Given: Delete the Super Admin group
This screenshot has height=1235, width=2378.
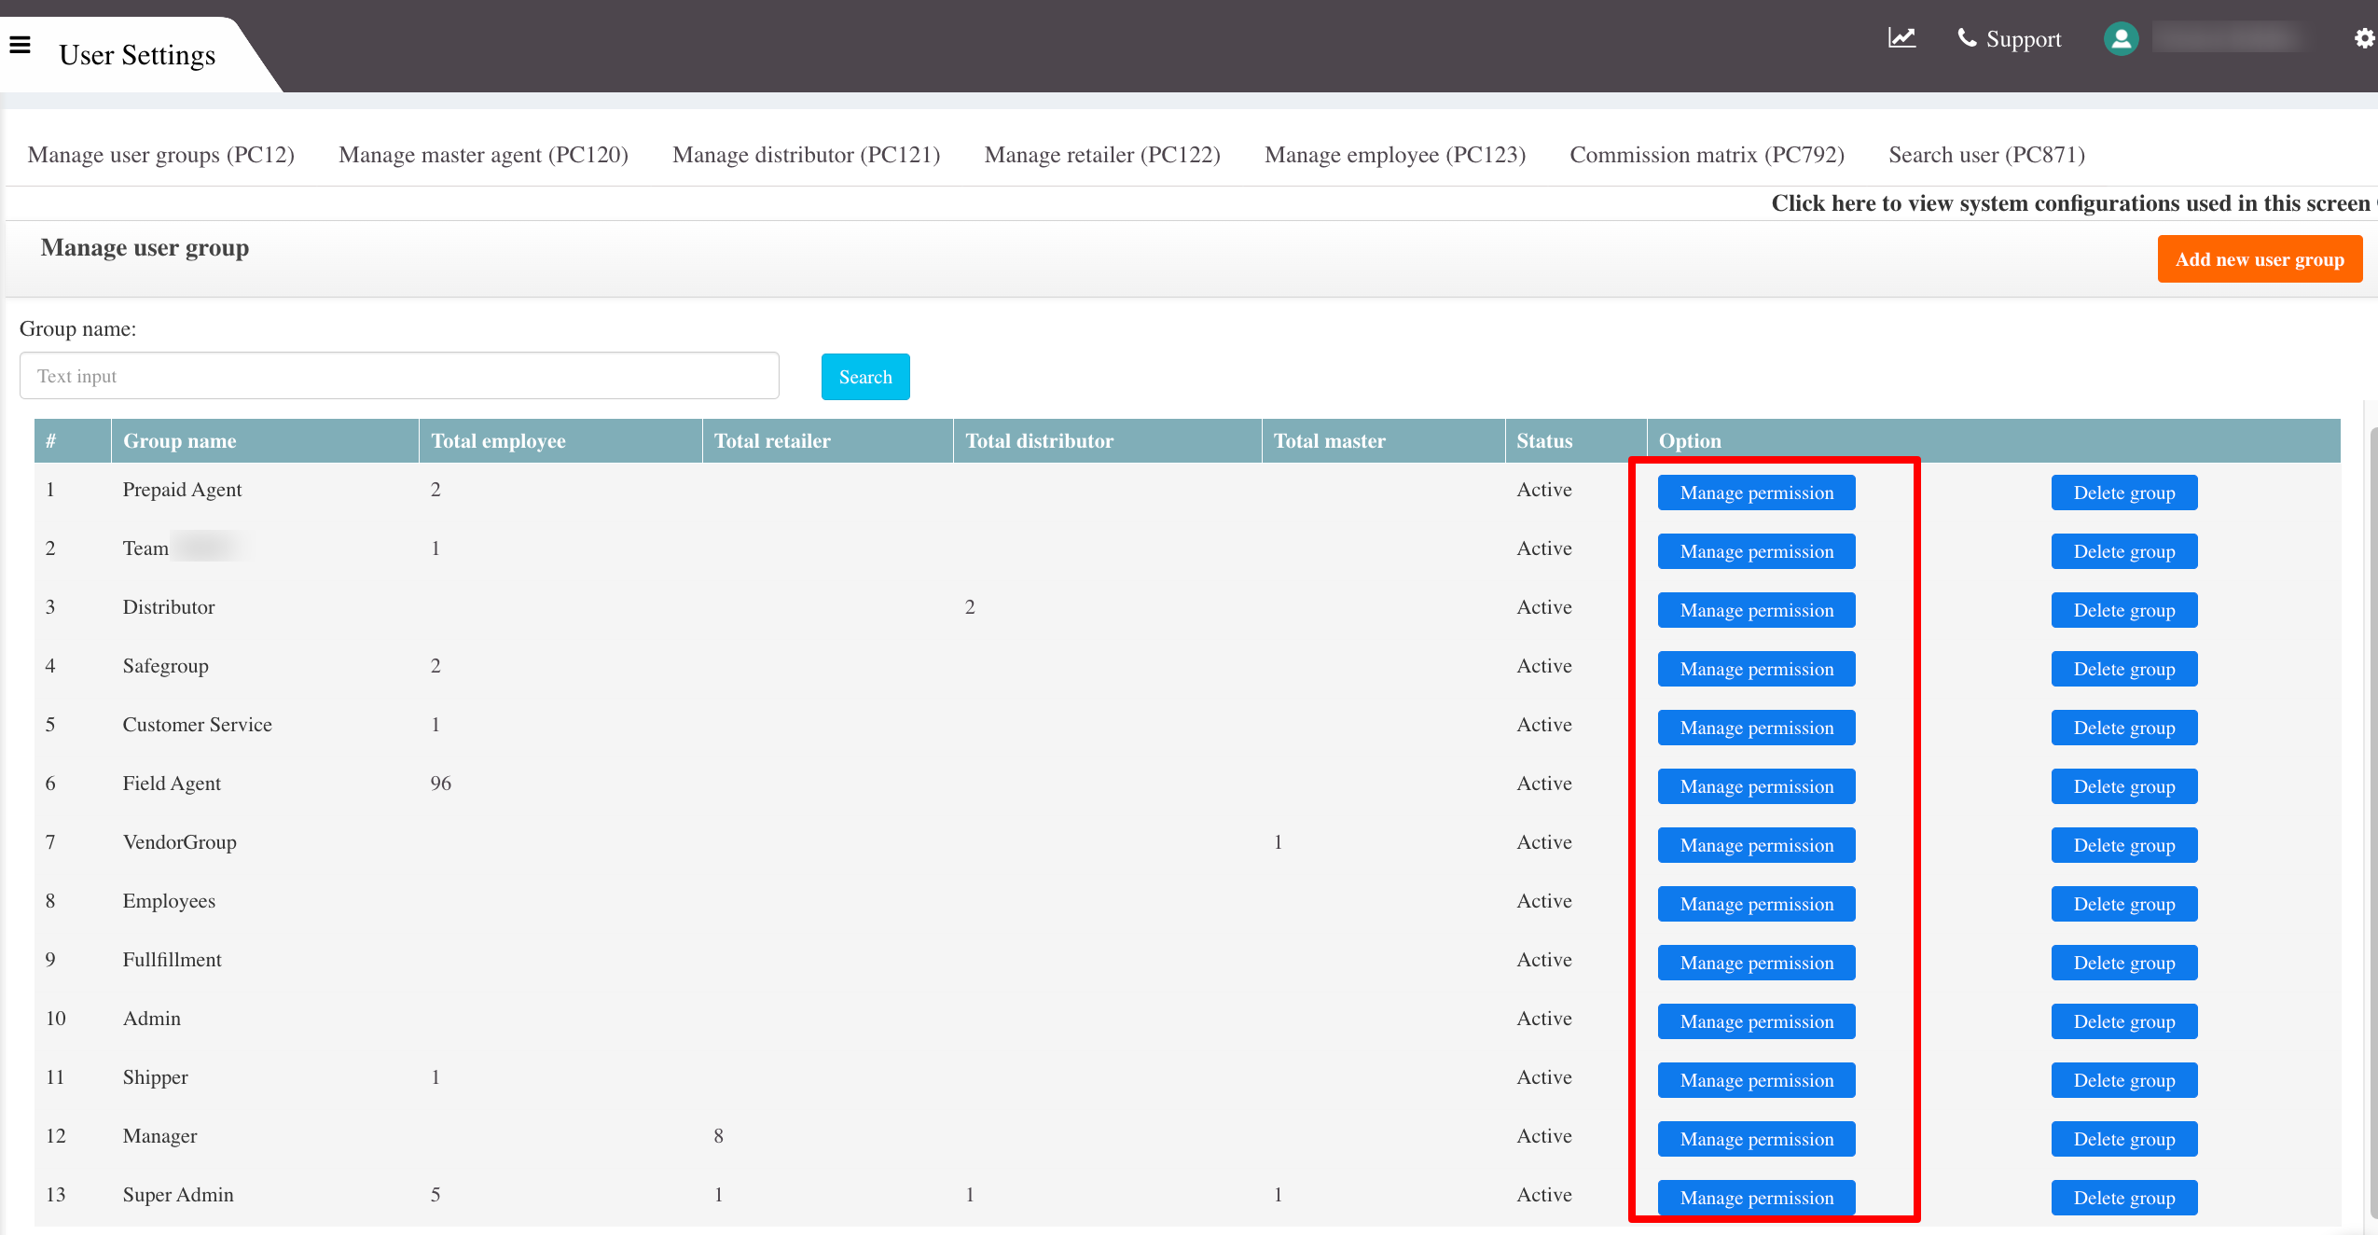Looking at the screenshot, I should coord(2124,1198).
